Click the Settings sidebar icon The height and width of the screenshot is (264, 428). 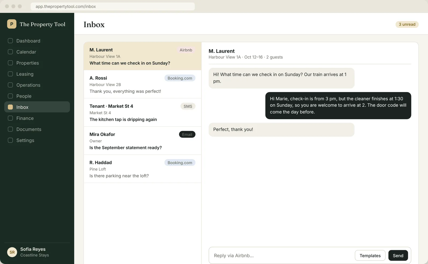point(10,140)
